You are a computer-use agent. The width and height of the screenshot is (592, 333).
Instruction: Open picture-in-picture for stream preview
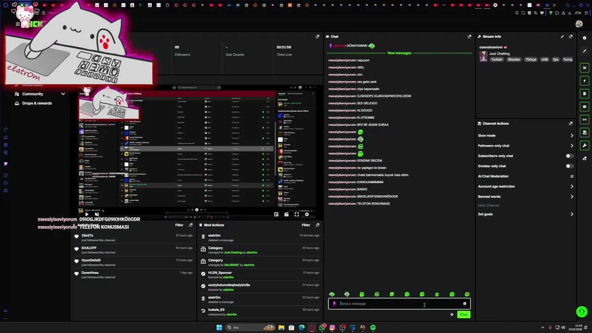point(276,215)
